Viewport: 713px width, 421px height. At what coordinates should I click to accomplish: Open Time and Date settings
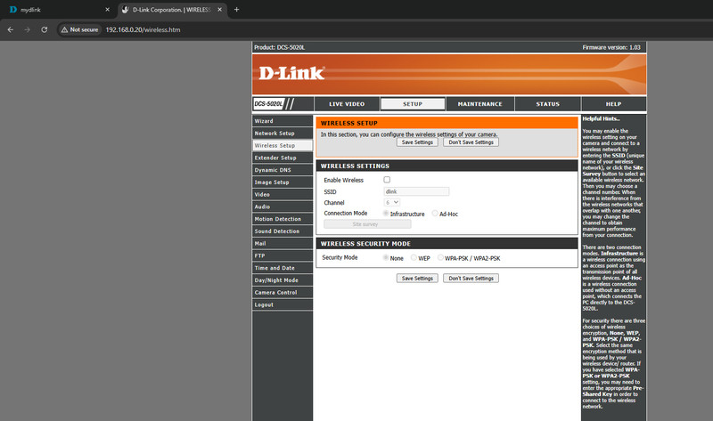coord(283,268)
